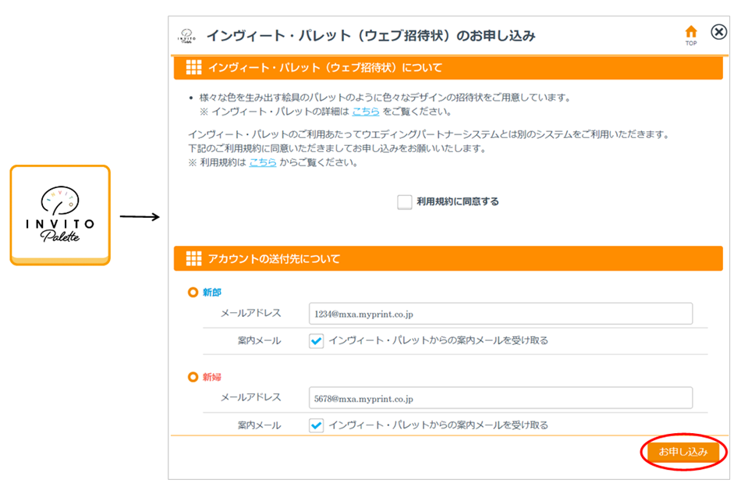This screenshot has height=494, width=741.
Task: Uncheck the groom's 案内メール checkbox
Action: pyautogui.click(x=316, y=341)
